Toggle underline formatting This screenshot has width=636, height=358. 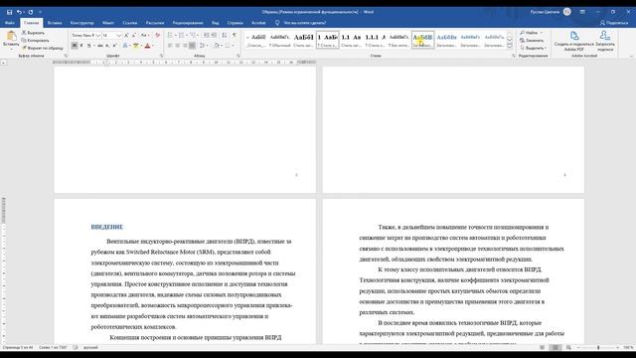point(88,46)
